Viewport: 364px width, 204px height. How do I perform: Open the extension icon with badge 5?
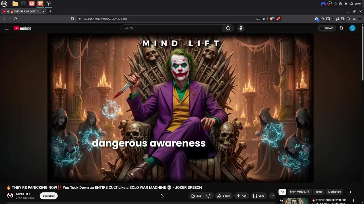pyautogui.click(x=317, y=19)
